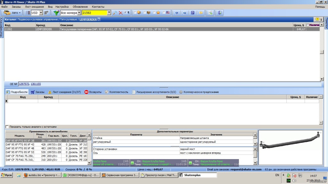The height and width of the screenshot is (184, 328).
Task: Open the USD currency dropdown
Action: [41, 13]
